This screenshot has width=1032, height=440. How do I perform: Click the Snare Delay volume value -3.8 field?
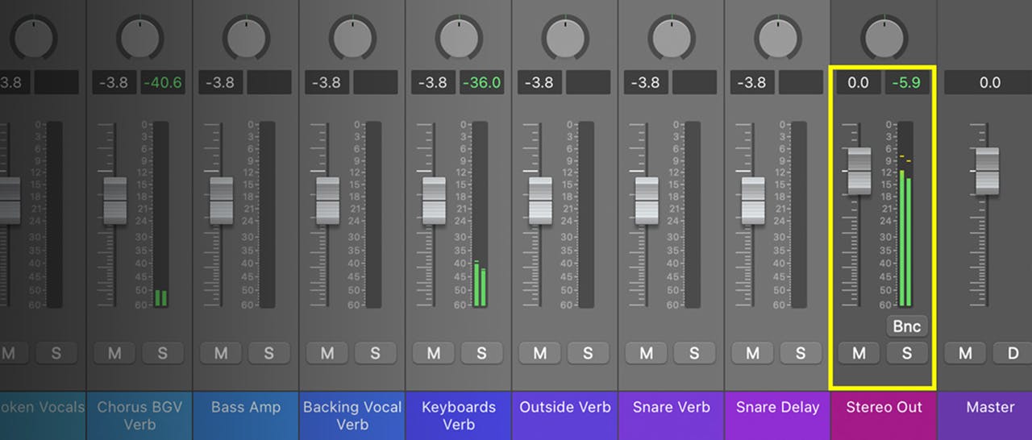pos(752,82)
